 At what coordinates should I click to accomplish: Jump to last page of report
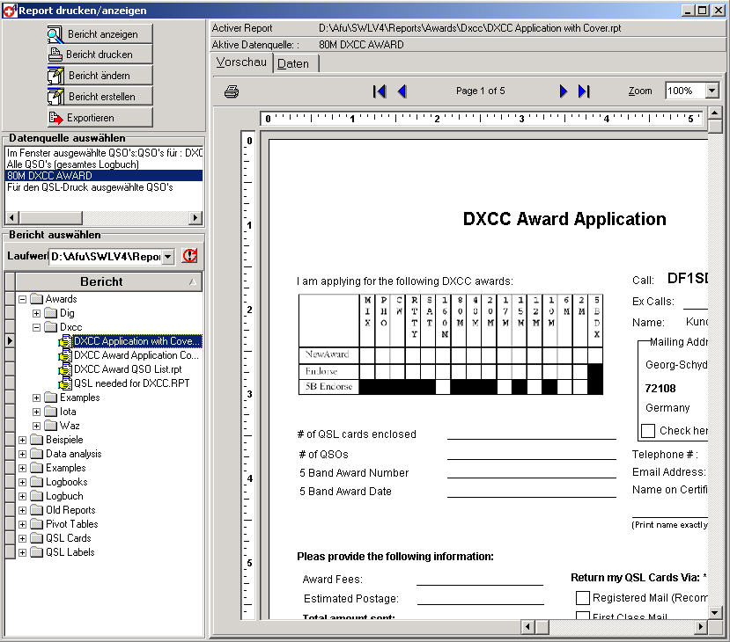[x=584, y=91]
